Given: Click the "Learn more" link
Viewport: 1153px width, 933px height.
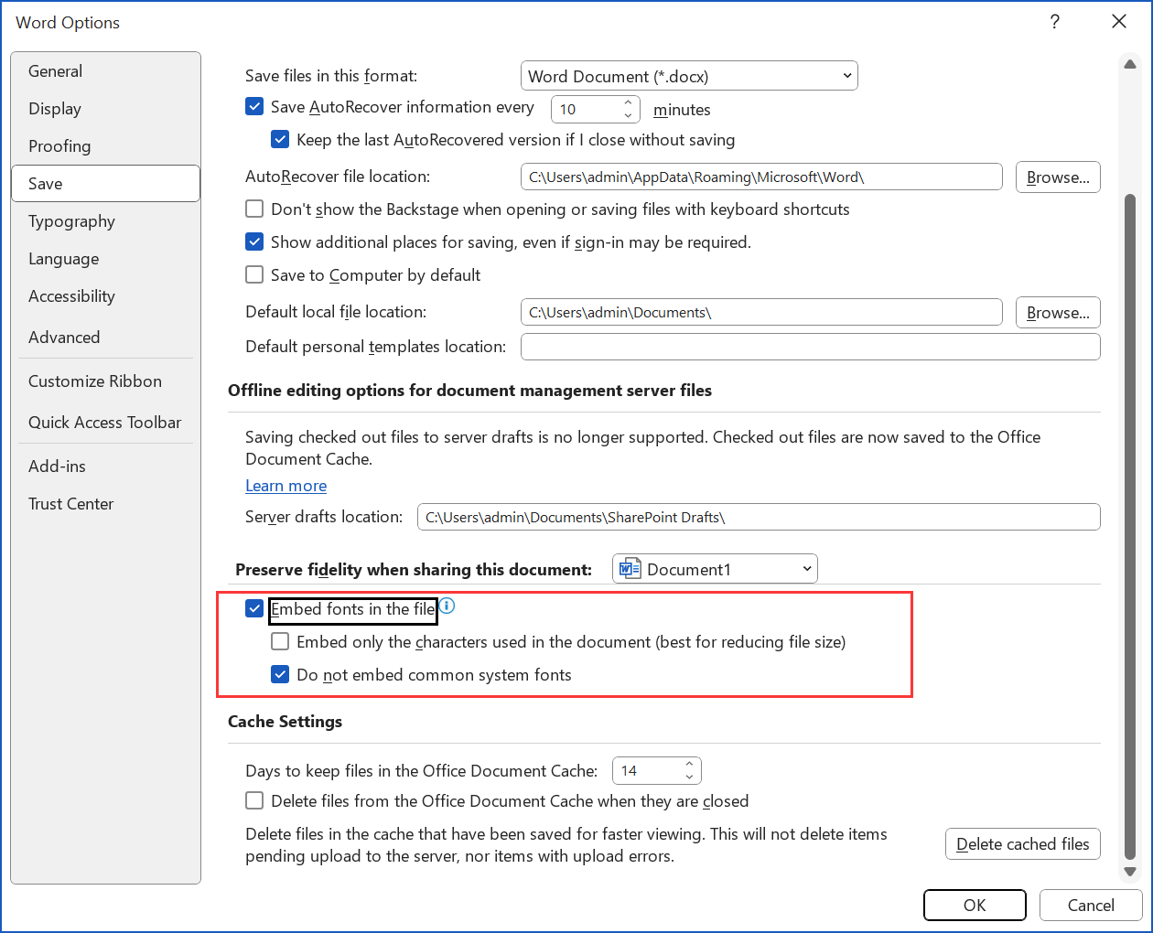Looking at the screenshot, I should (286, 486).
